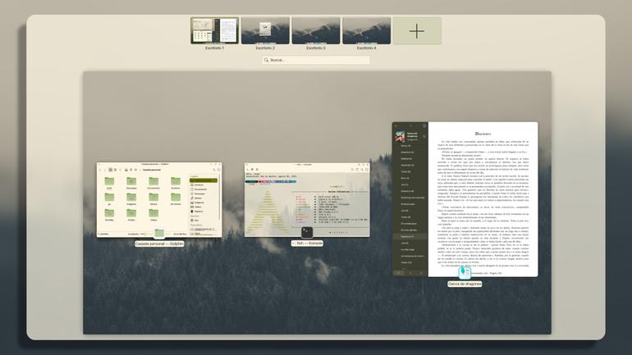Add a new virtual desktop with plus button
Screen dimensions: 632x355
pos(417,30)
